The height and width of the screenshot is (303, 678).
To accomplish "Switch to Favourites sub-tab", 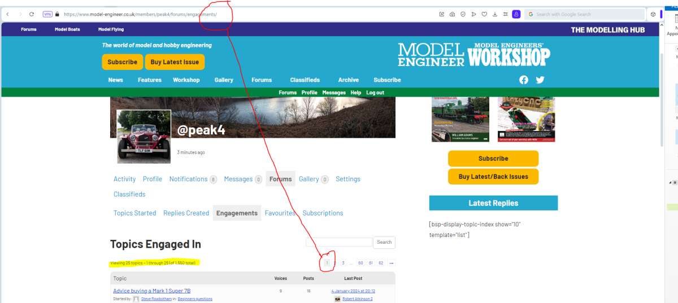I will (280, 213).
